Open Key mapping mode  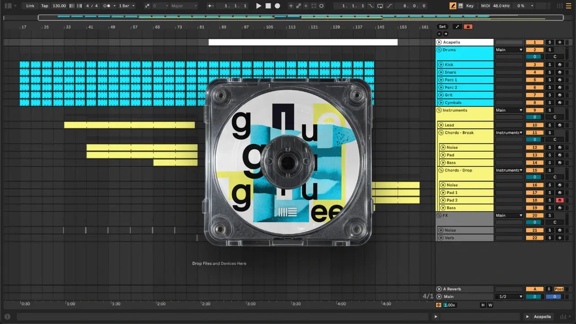(470, 6)
